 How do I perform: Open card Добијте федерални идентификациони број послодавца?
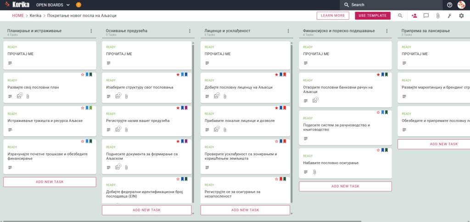click(146, 190)
